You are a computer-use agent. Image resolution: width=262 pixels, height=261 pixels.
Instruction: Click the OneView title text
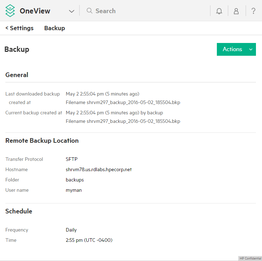point(35,11)
